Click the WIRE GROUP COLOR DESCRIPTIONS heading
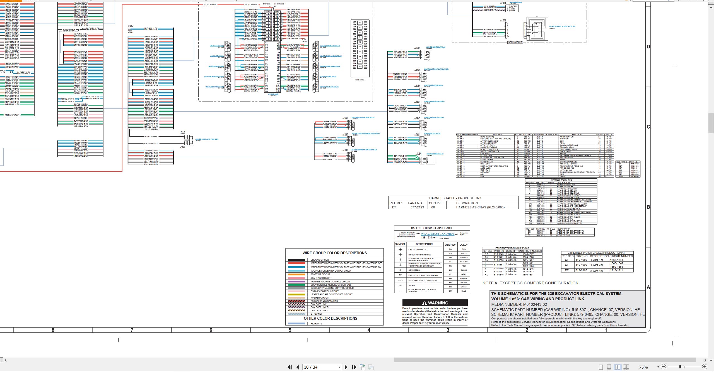This screenshot has width=714, height=372. 335,253
